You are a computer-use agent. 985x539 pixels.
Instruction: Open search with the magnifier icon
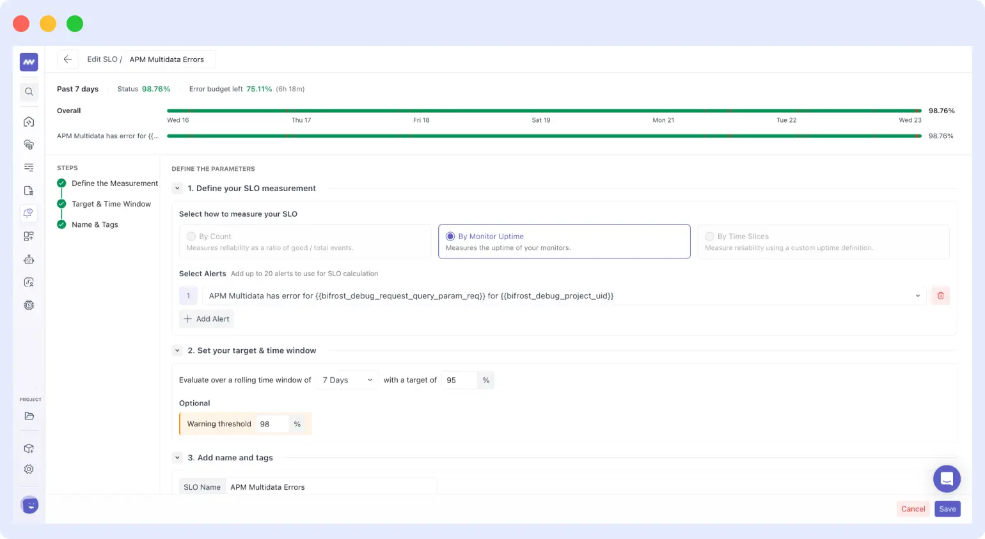pos(29,92)
